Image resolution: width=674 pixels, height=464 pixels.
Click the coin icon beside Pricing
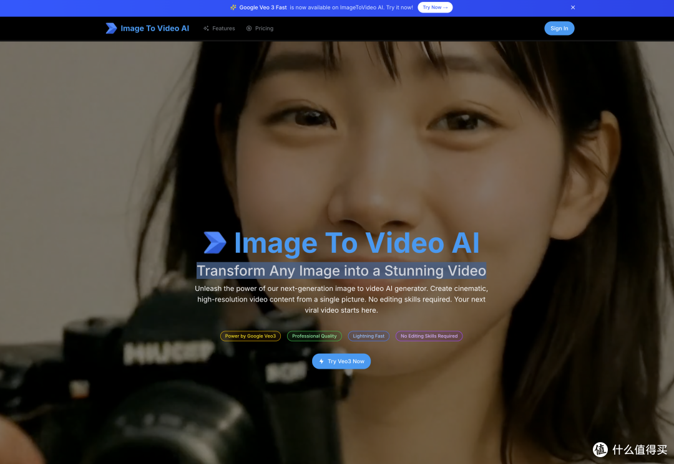pos(249,28)
